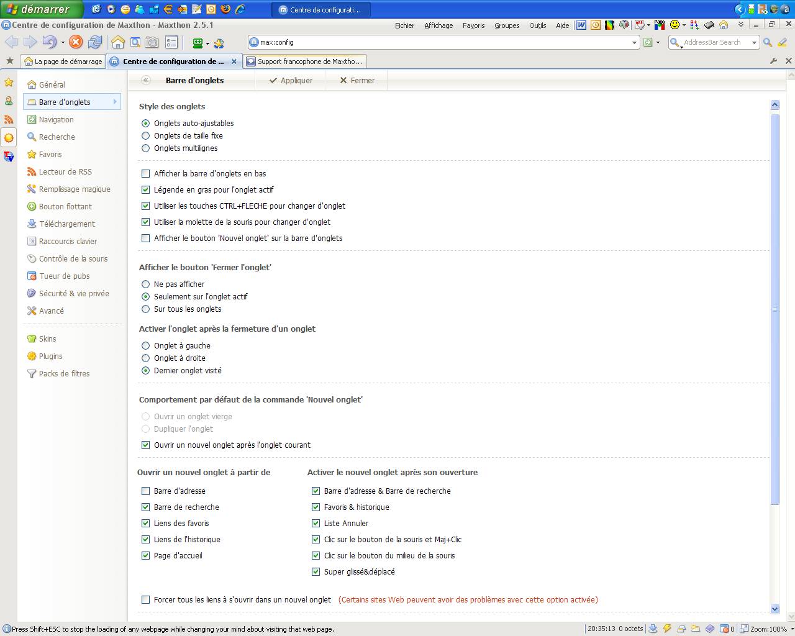Open the ABP plugin dropdown arrow

click(648, 25)
